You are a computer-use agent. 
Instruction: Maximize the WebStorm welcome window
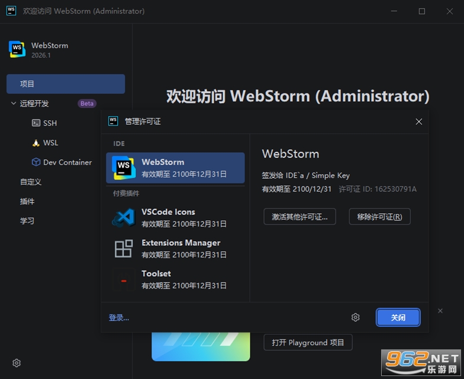(x=421, y=11)
